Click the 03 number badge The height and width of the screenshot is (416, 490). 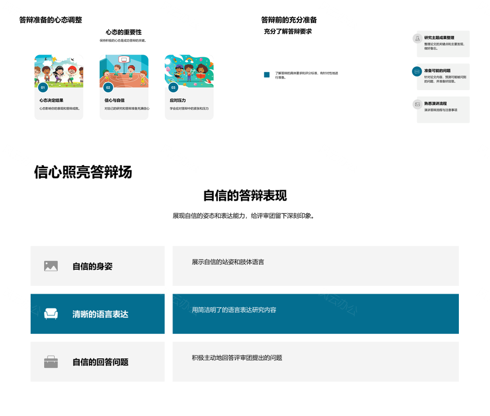[174, 88]
